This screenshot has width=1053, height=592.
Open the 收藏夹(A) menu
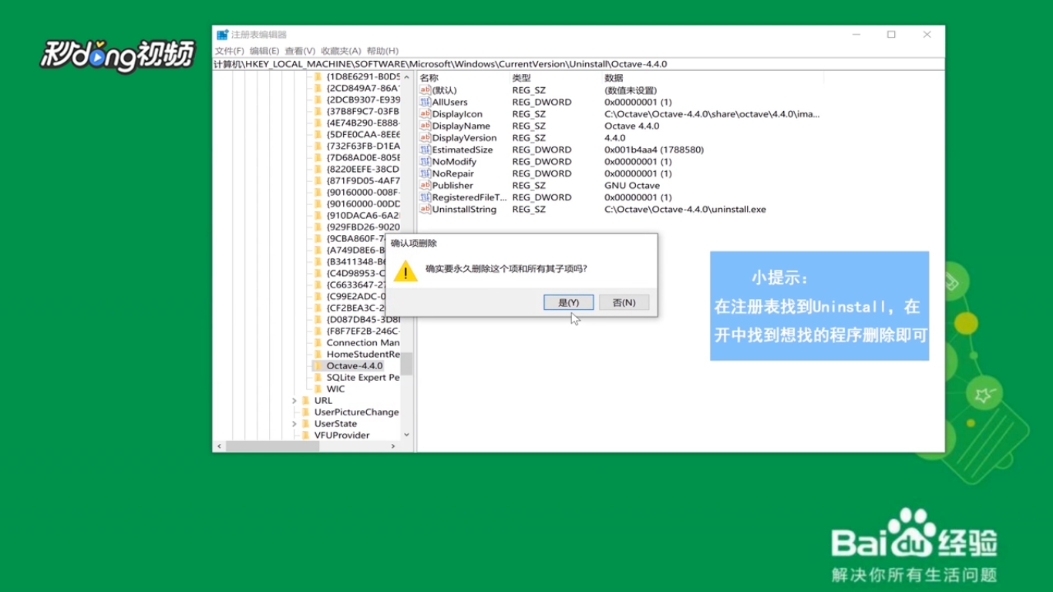[337, 49]
